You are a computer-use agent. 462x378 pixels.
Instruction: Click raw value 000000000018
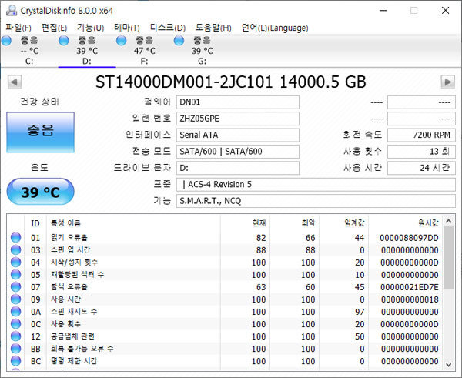410,299
